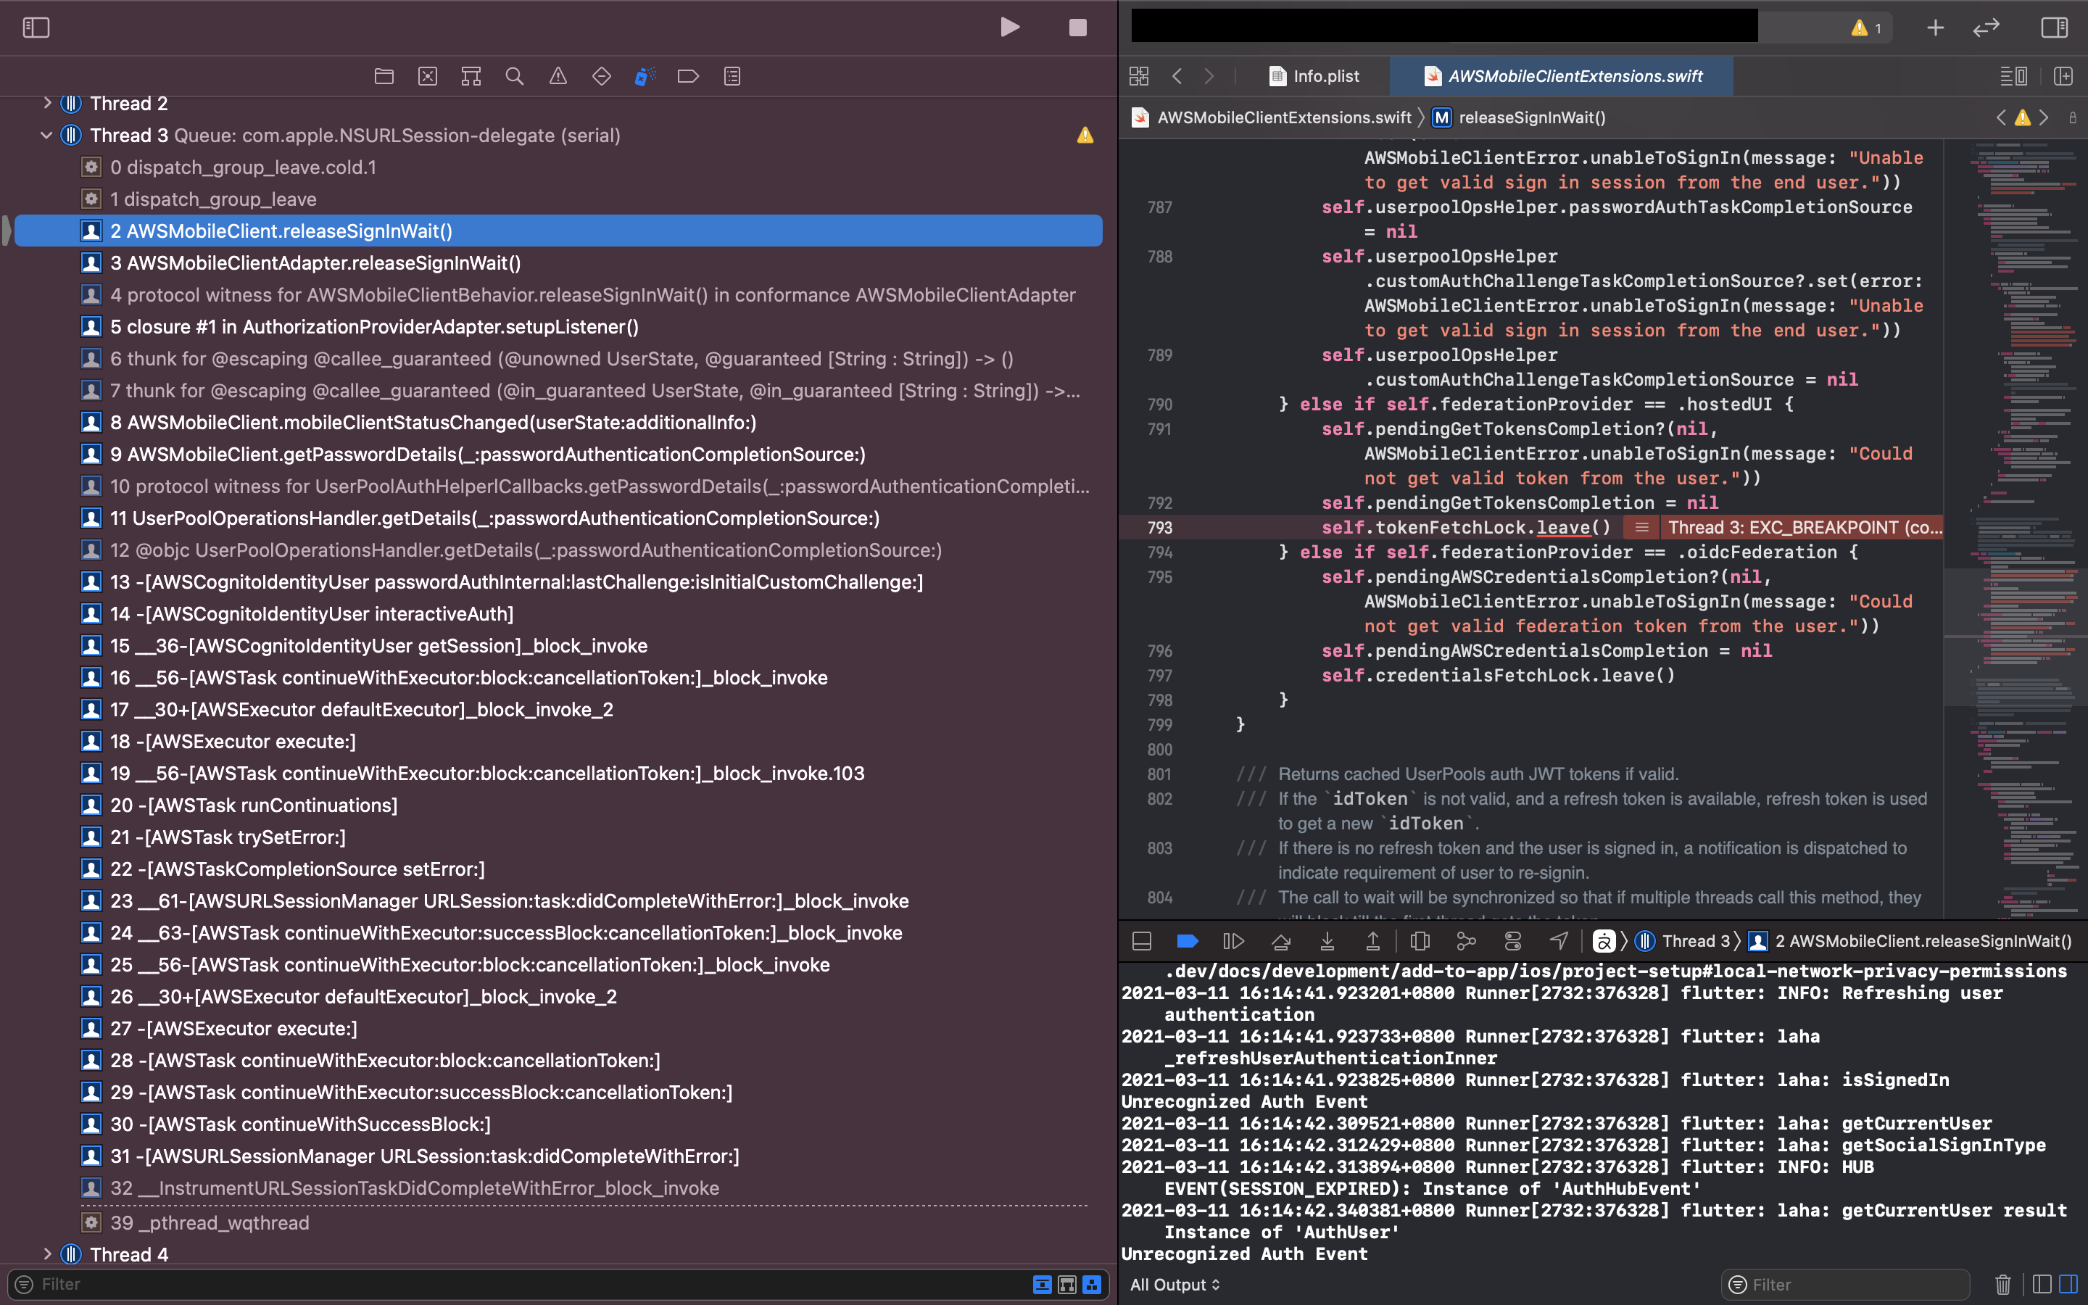Open the Debug Memory Graph icon
This screenshot has height=1305, width=2088.
pos(1466,942)
